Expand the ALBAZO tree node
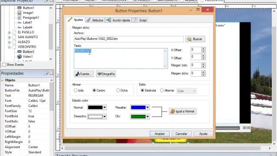This screenshot has width=277, height=156. [x=10, y=42]
